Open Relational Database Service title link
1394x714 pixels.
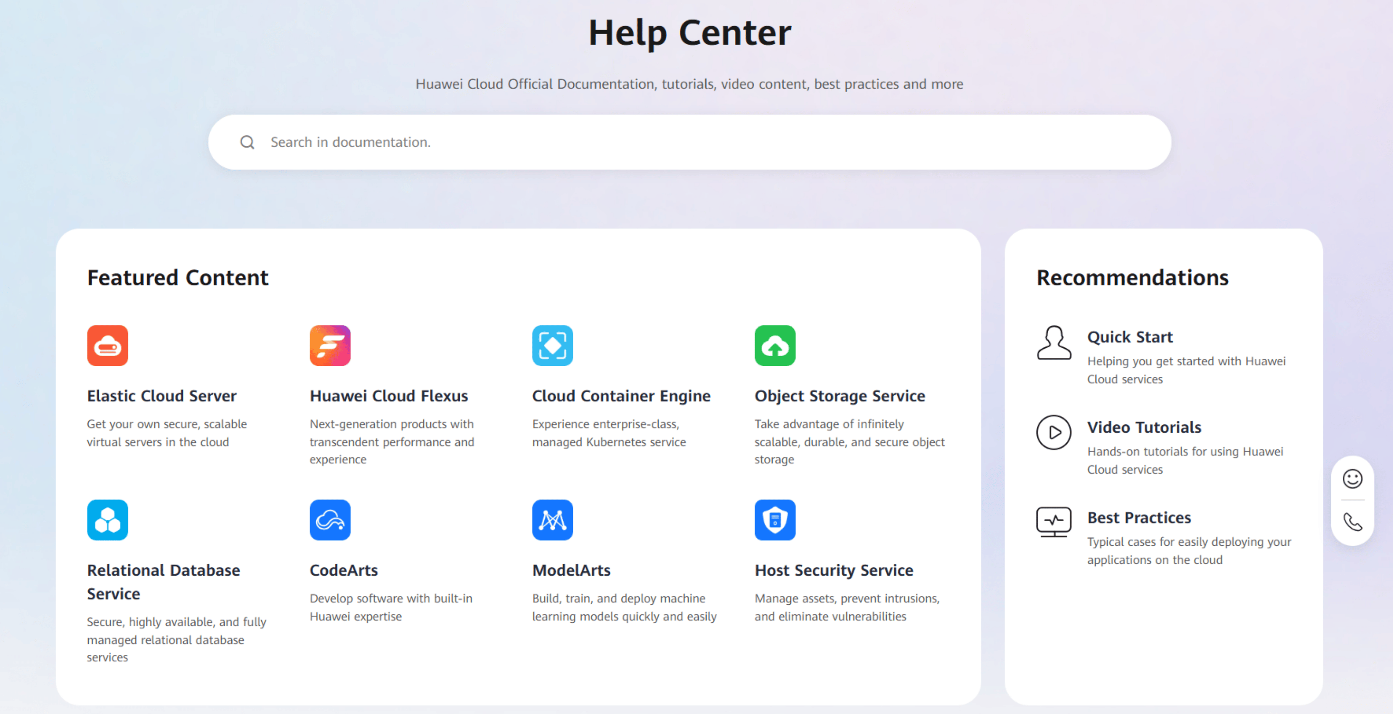point(164,582)
